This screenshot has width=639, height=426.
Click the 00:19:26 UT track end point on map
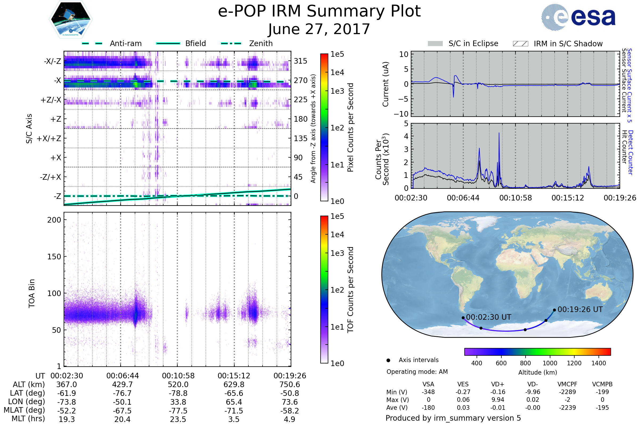(x=555, y=310)
